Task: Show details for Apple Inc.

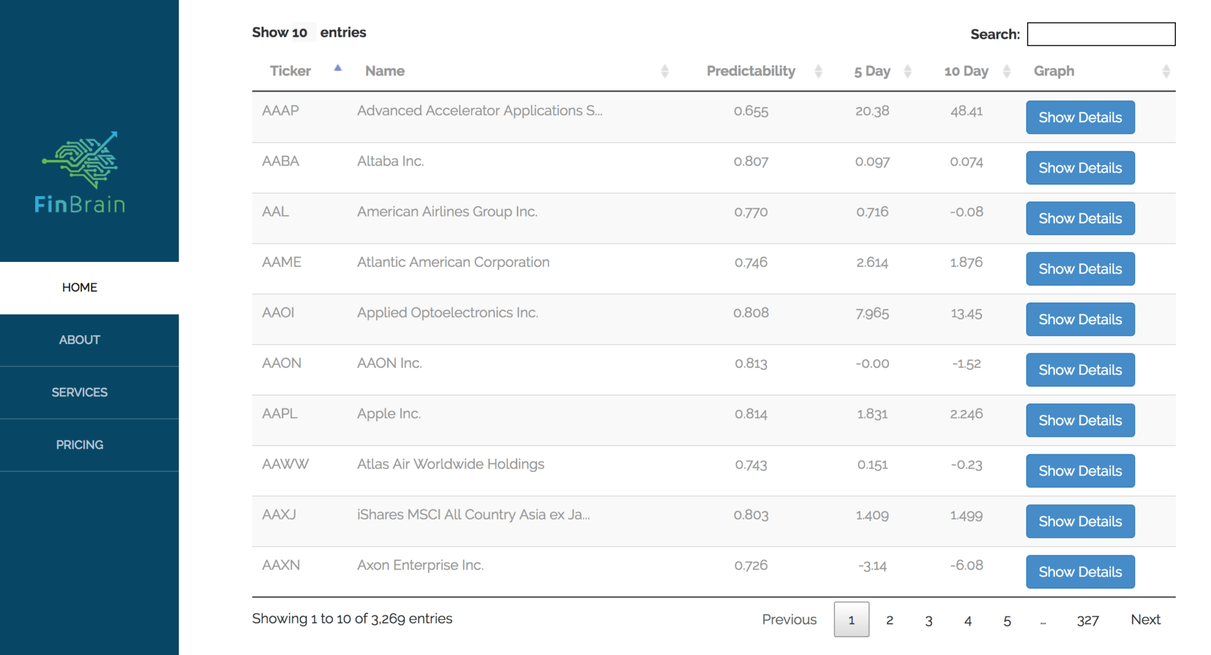Action: click(1080, 420)
